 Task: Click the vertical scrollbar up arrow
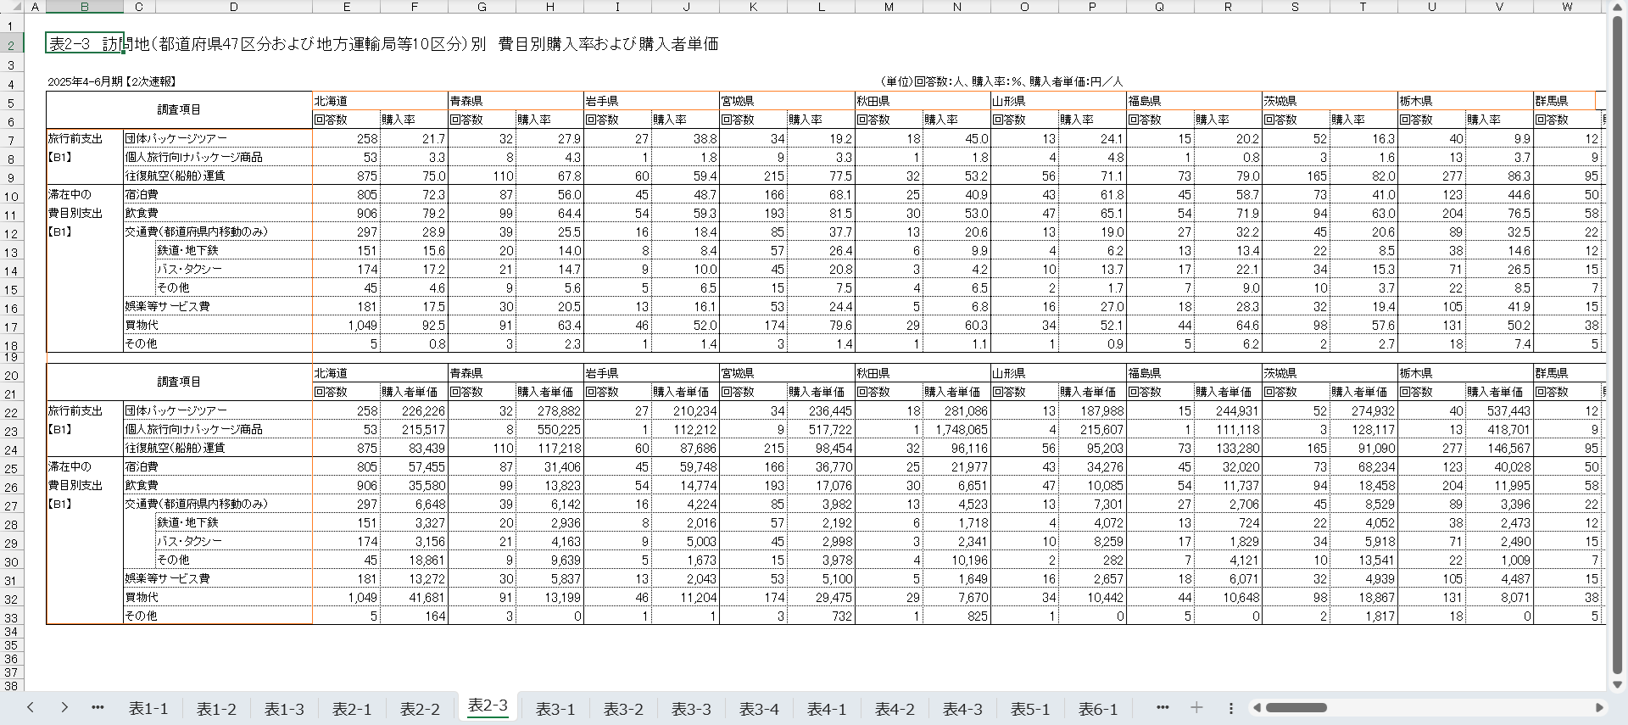(1617, 8)
